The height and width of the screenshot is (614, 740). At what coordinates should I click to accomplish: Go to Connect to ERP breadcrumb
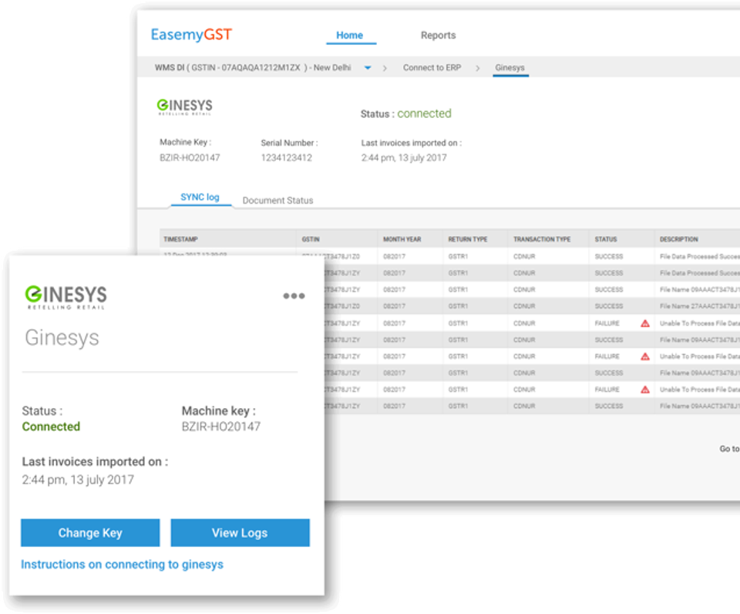point(432,68)
